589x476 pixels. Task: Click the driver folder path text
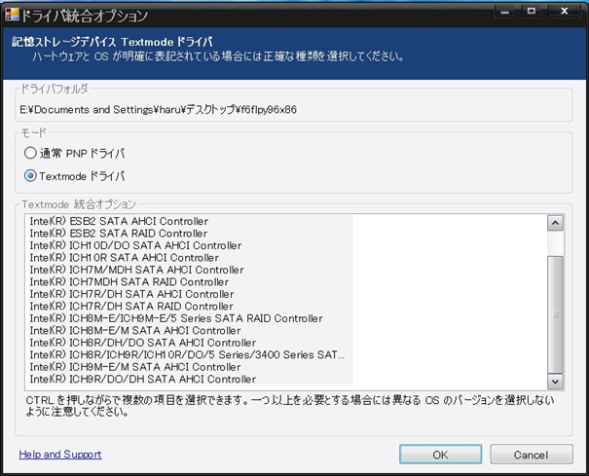[x=158, y=109]
